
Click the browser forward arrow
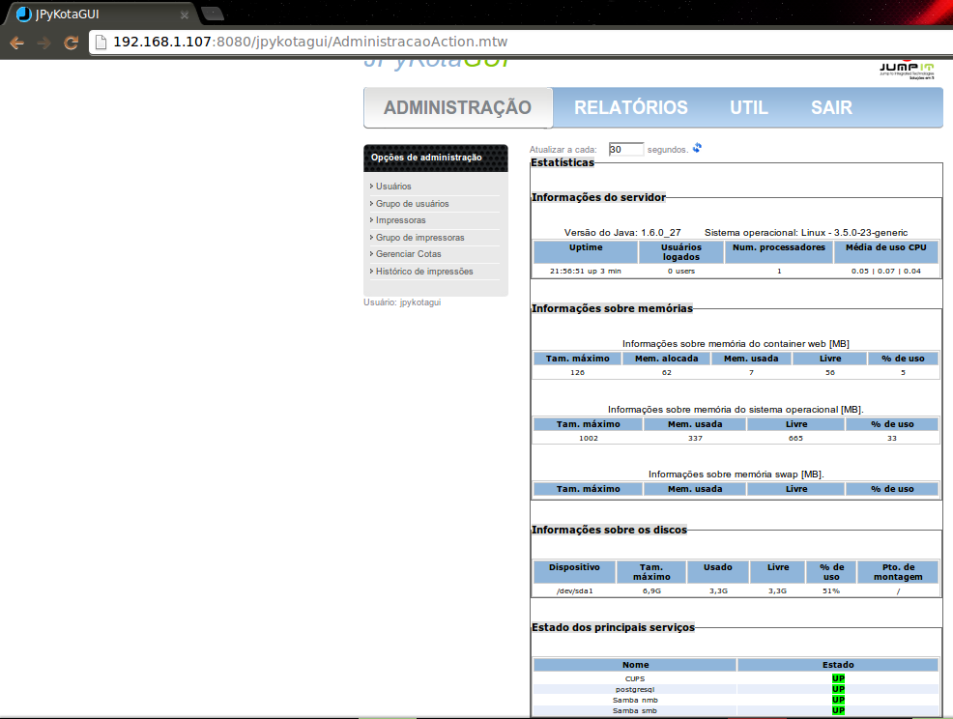tap(43, 43)
